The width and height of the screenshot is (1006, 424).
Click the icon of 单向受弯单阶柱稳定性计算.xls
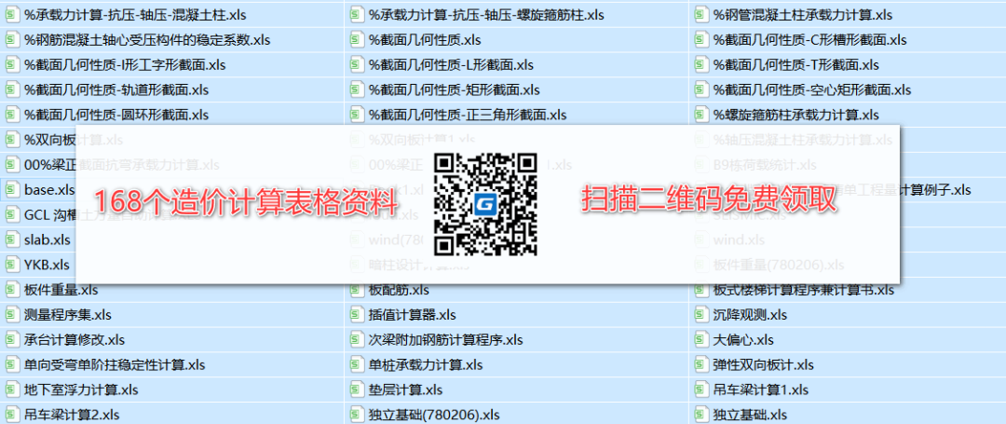pos(12,365)
